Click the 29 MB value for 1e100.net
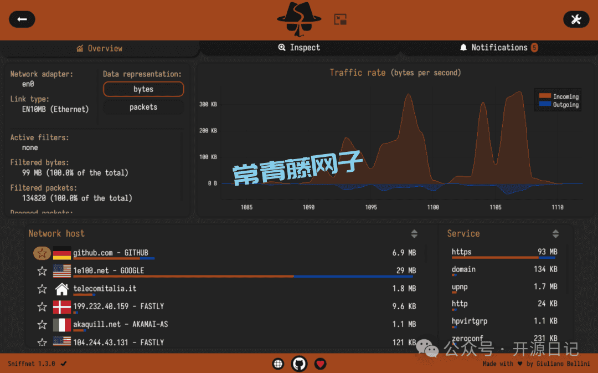Screen dimensions: 598x373 [x=406, y=270]
